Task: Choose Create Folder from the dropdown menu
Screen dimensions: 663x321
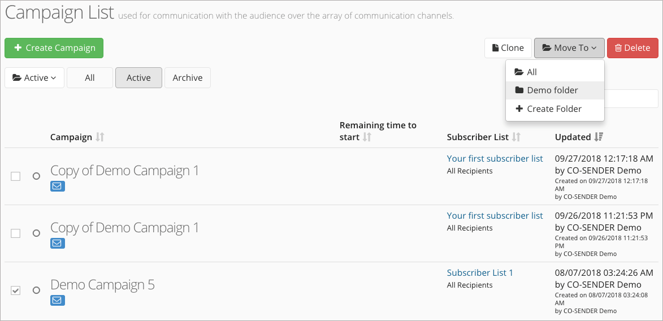Action: (554, 109)
